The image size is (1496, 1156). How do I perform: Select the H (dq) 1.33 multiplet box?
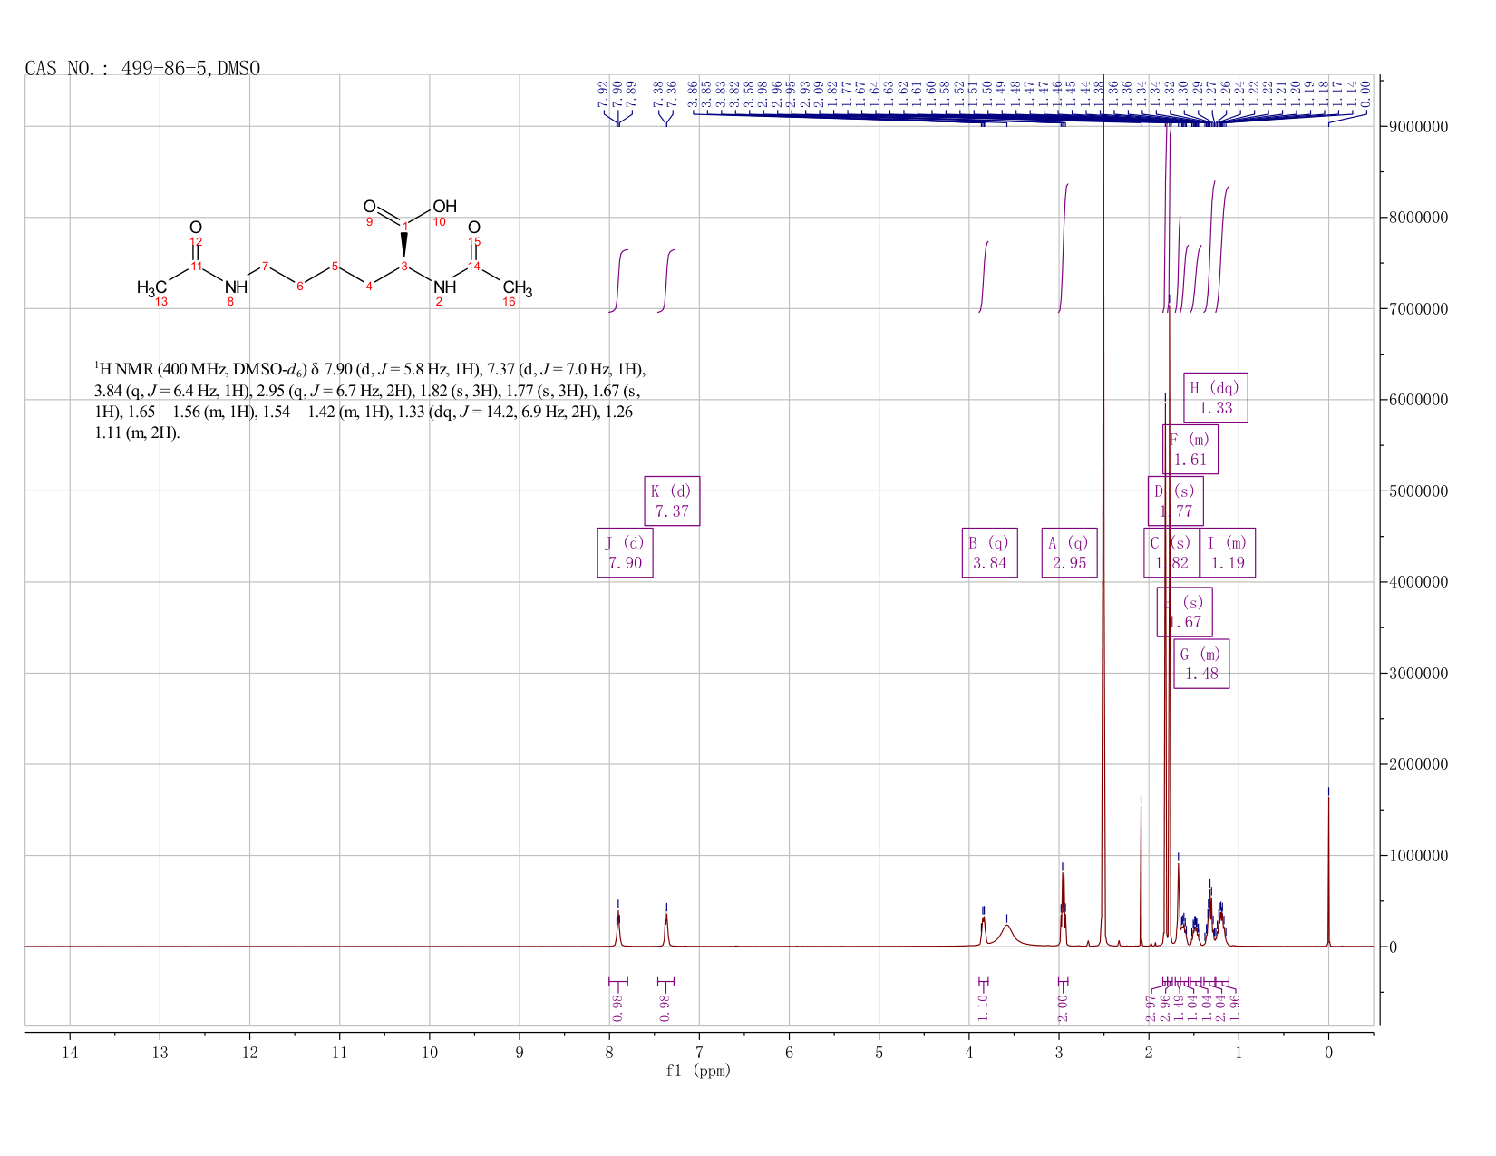click(x=1216, y=398)
